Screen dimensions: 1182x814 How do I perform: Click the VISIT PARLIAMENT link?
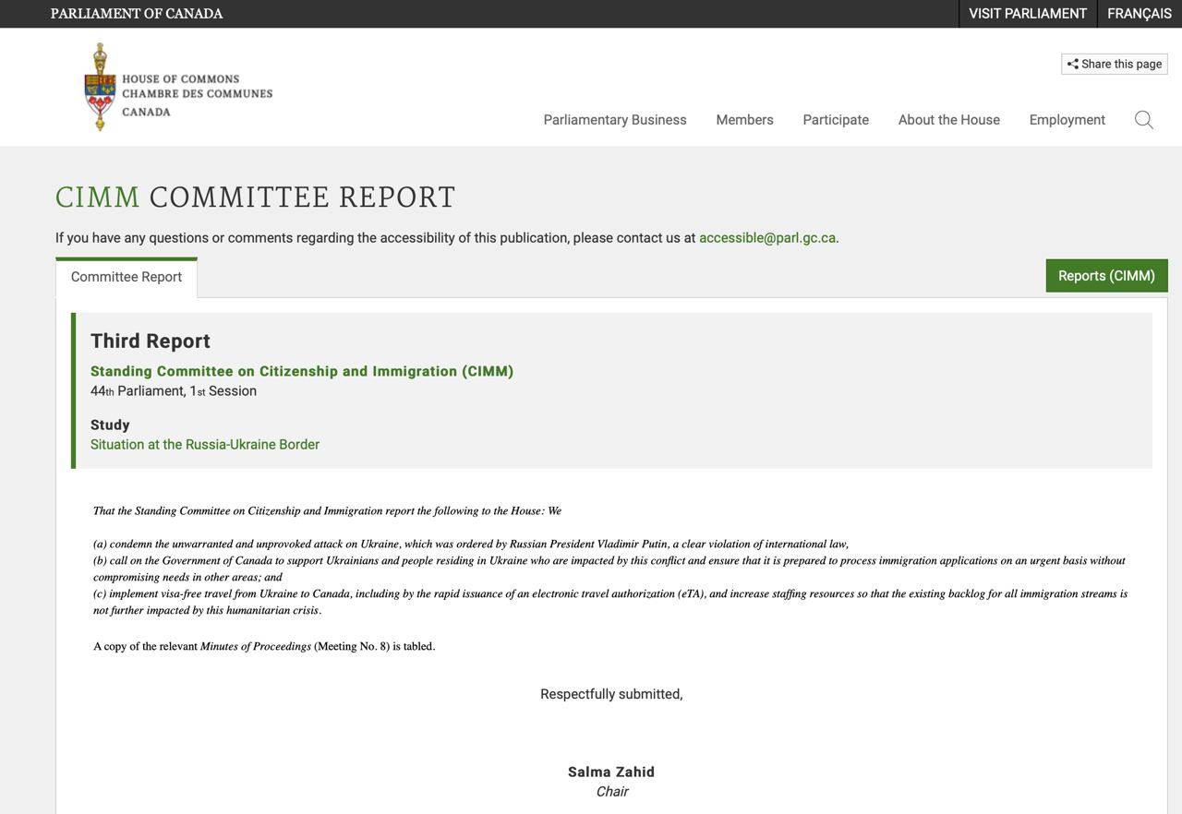1028,14
